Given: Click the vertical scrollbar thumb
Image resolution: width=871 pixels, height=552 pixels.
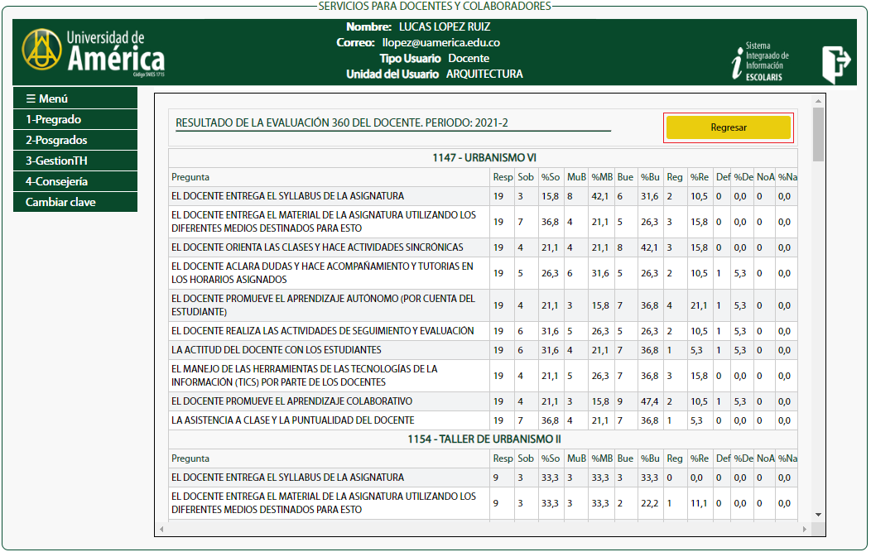Looking at the screenshot, I should coord(818,134).
